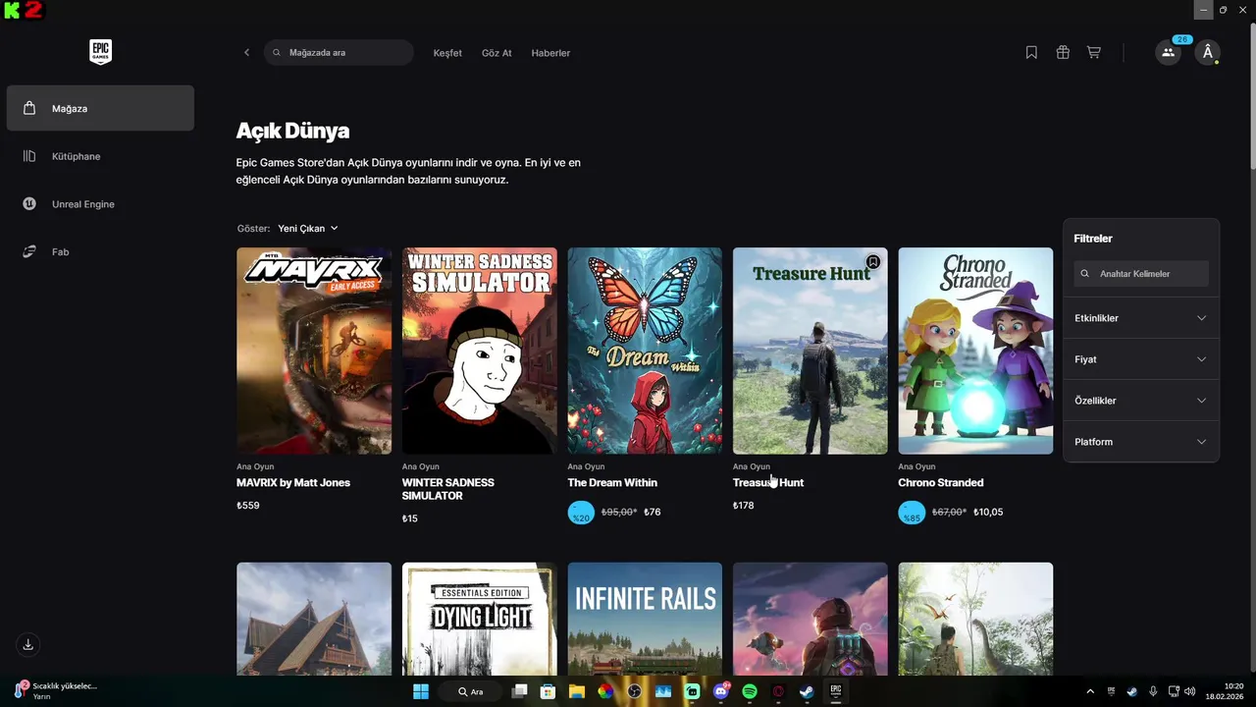Select Unreal Engine in the sidebar
Viewport: 1256px width, 707px height.
100,204
